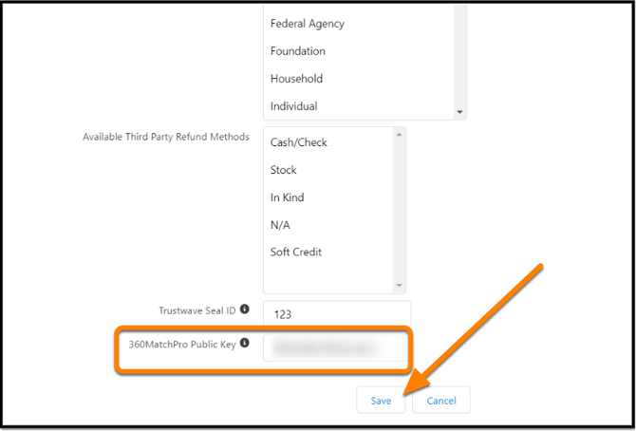The image size is (636, 431).
Task: Pick N/A in refund methods
Action: tap(281, 225)
